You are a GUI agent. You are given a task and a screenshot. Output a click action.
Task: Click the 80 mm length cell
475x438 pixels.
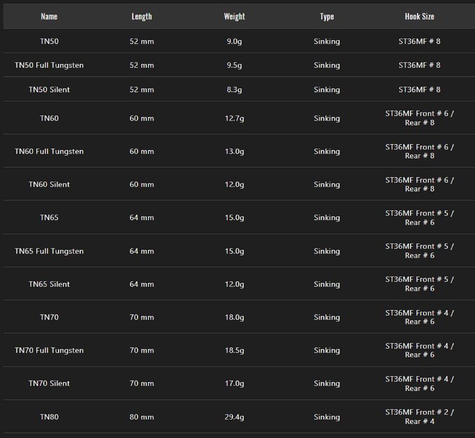point(141,417)
